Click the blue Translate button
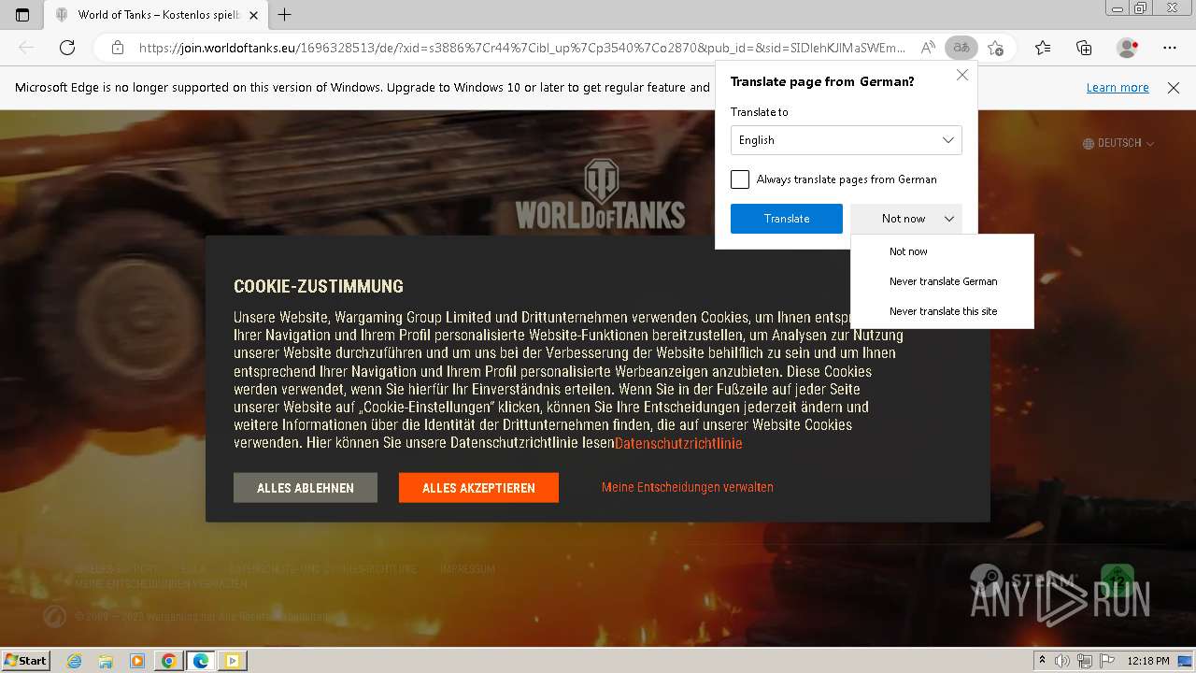Screen dimensions: 1196x673 point(787,219)
